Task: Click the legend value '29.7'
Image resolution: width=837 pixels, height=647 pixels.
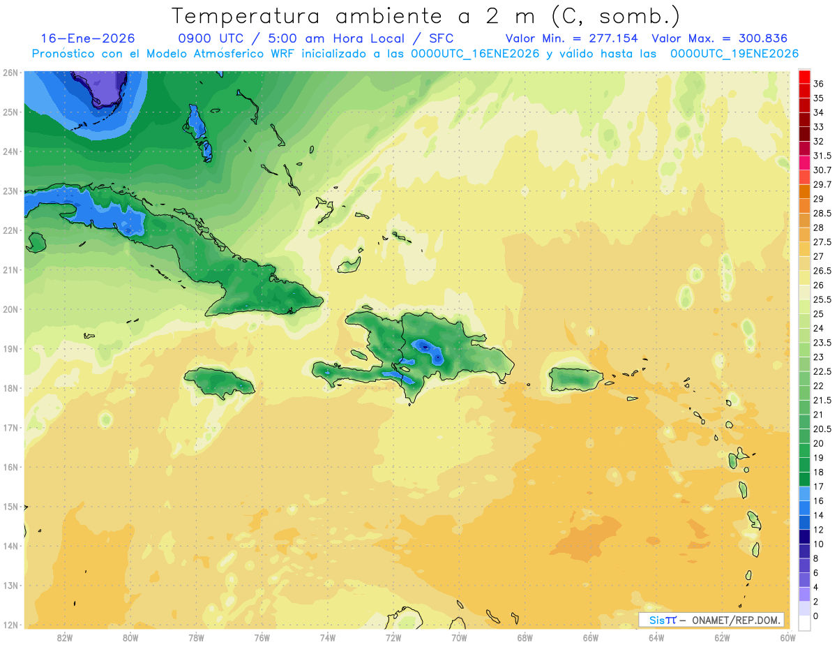Action: 822,184
